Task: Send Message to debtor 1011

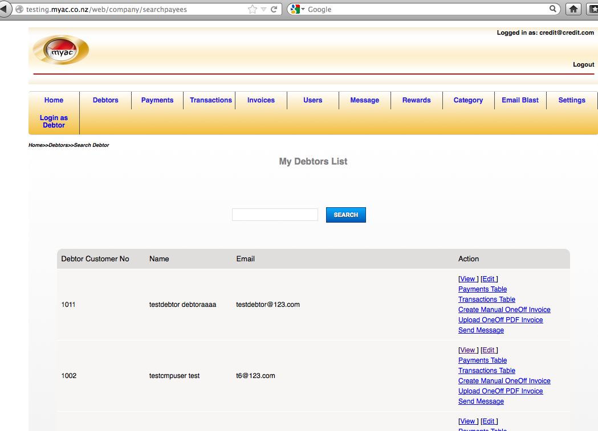Action: pos(481,330)
